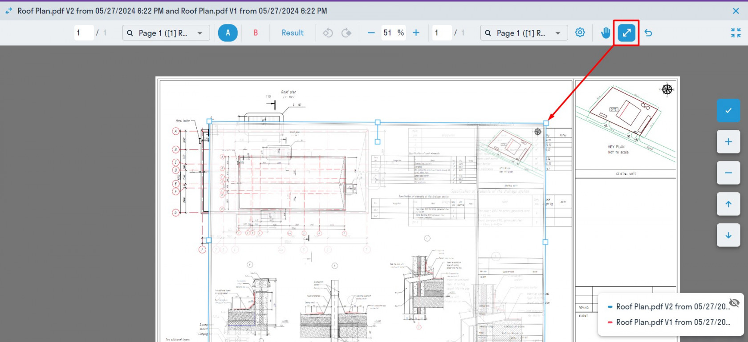
Task: Move overlay down with arrow button
Action: pos(728,235)
